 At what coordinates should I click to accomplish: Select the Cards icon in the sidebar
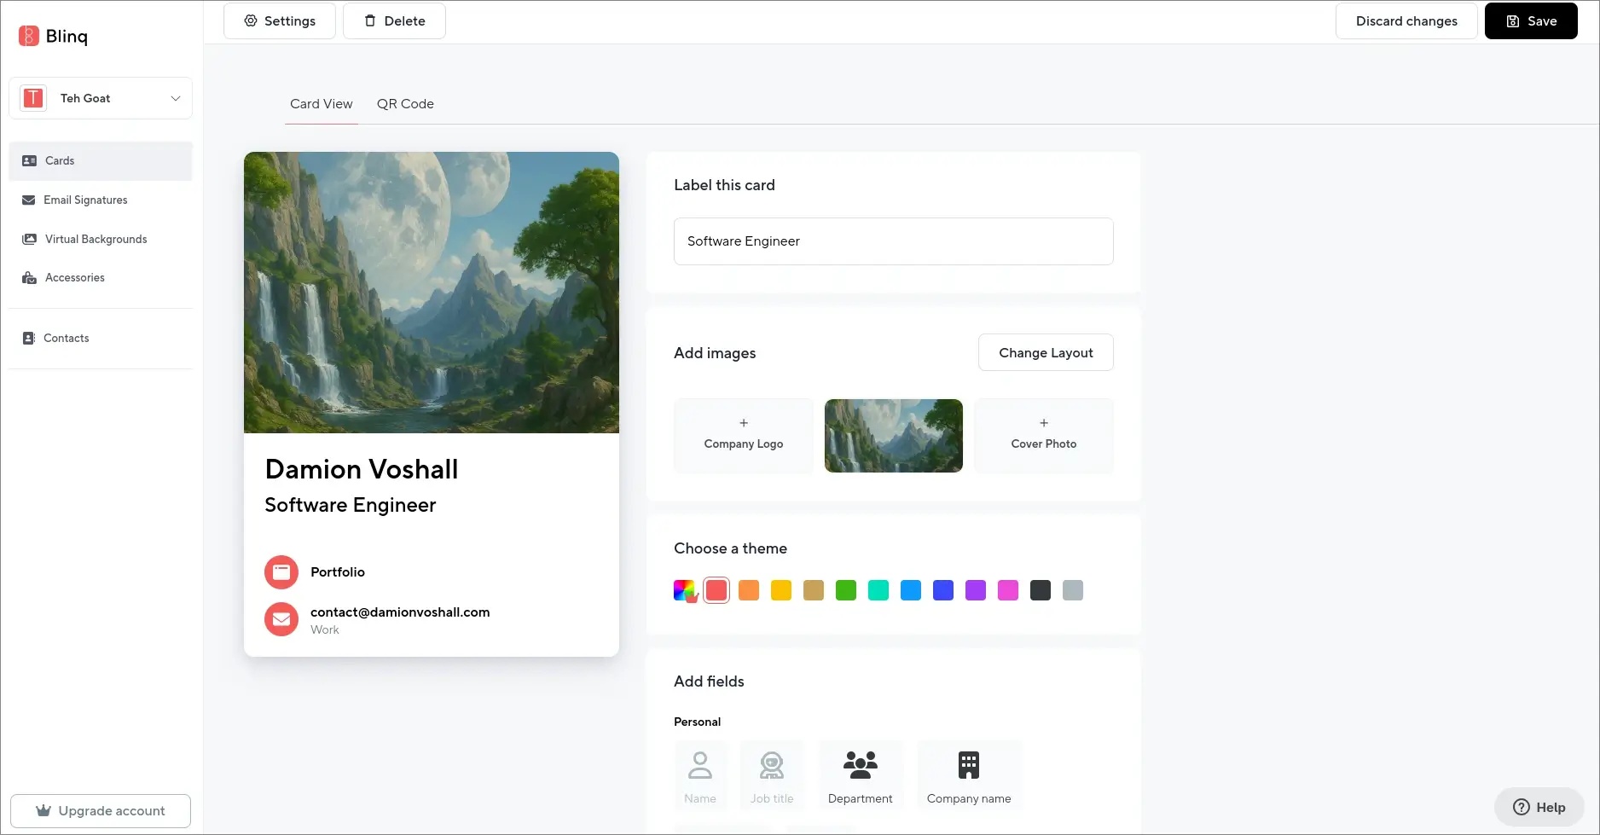29,160
